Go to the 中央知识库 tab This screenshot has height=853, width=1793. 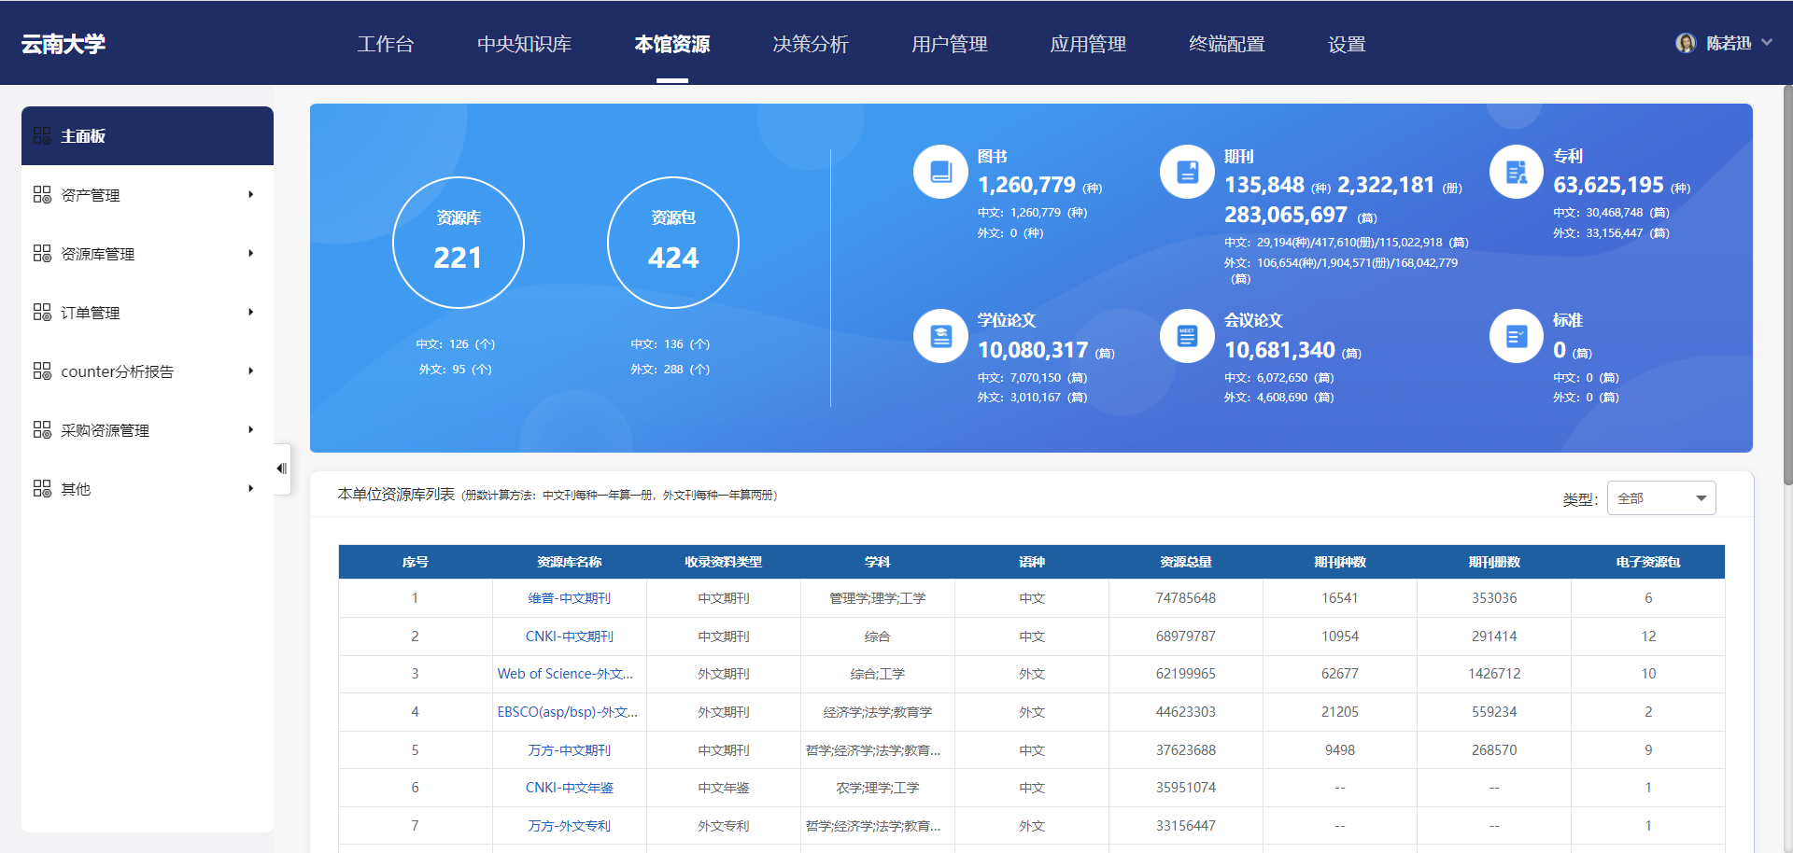click(524, 44)
